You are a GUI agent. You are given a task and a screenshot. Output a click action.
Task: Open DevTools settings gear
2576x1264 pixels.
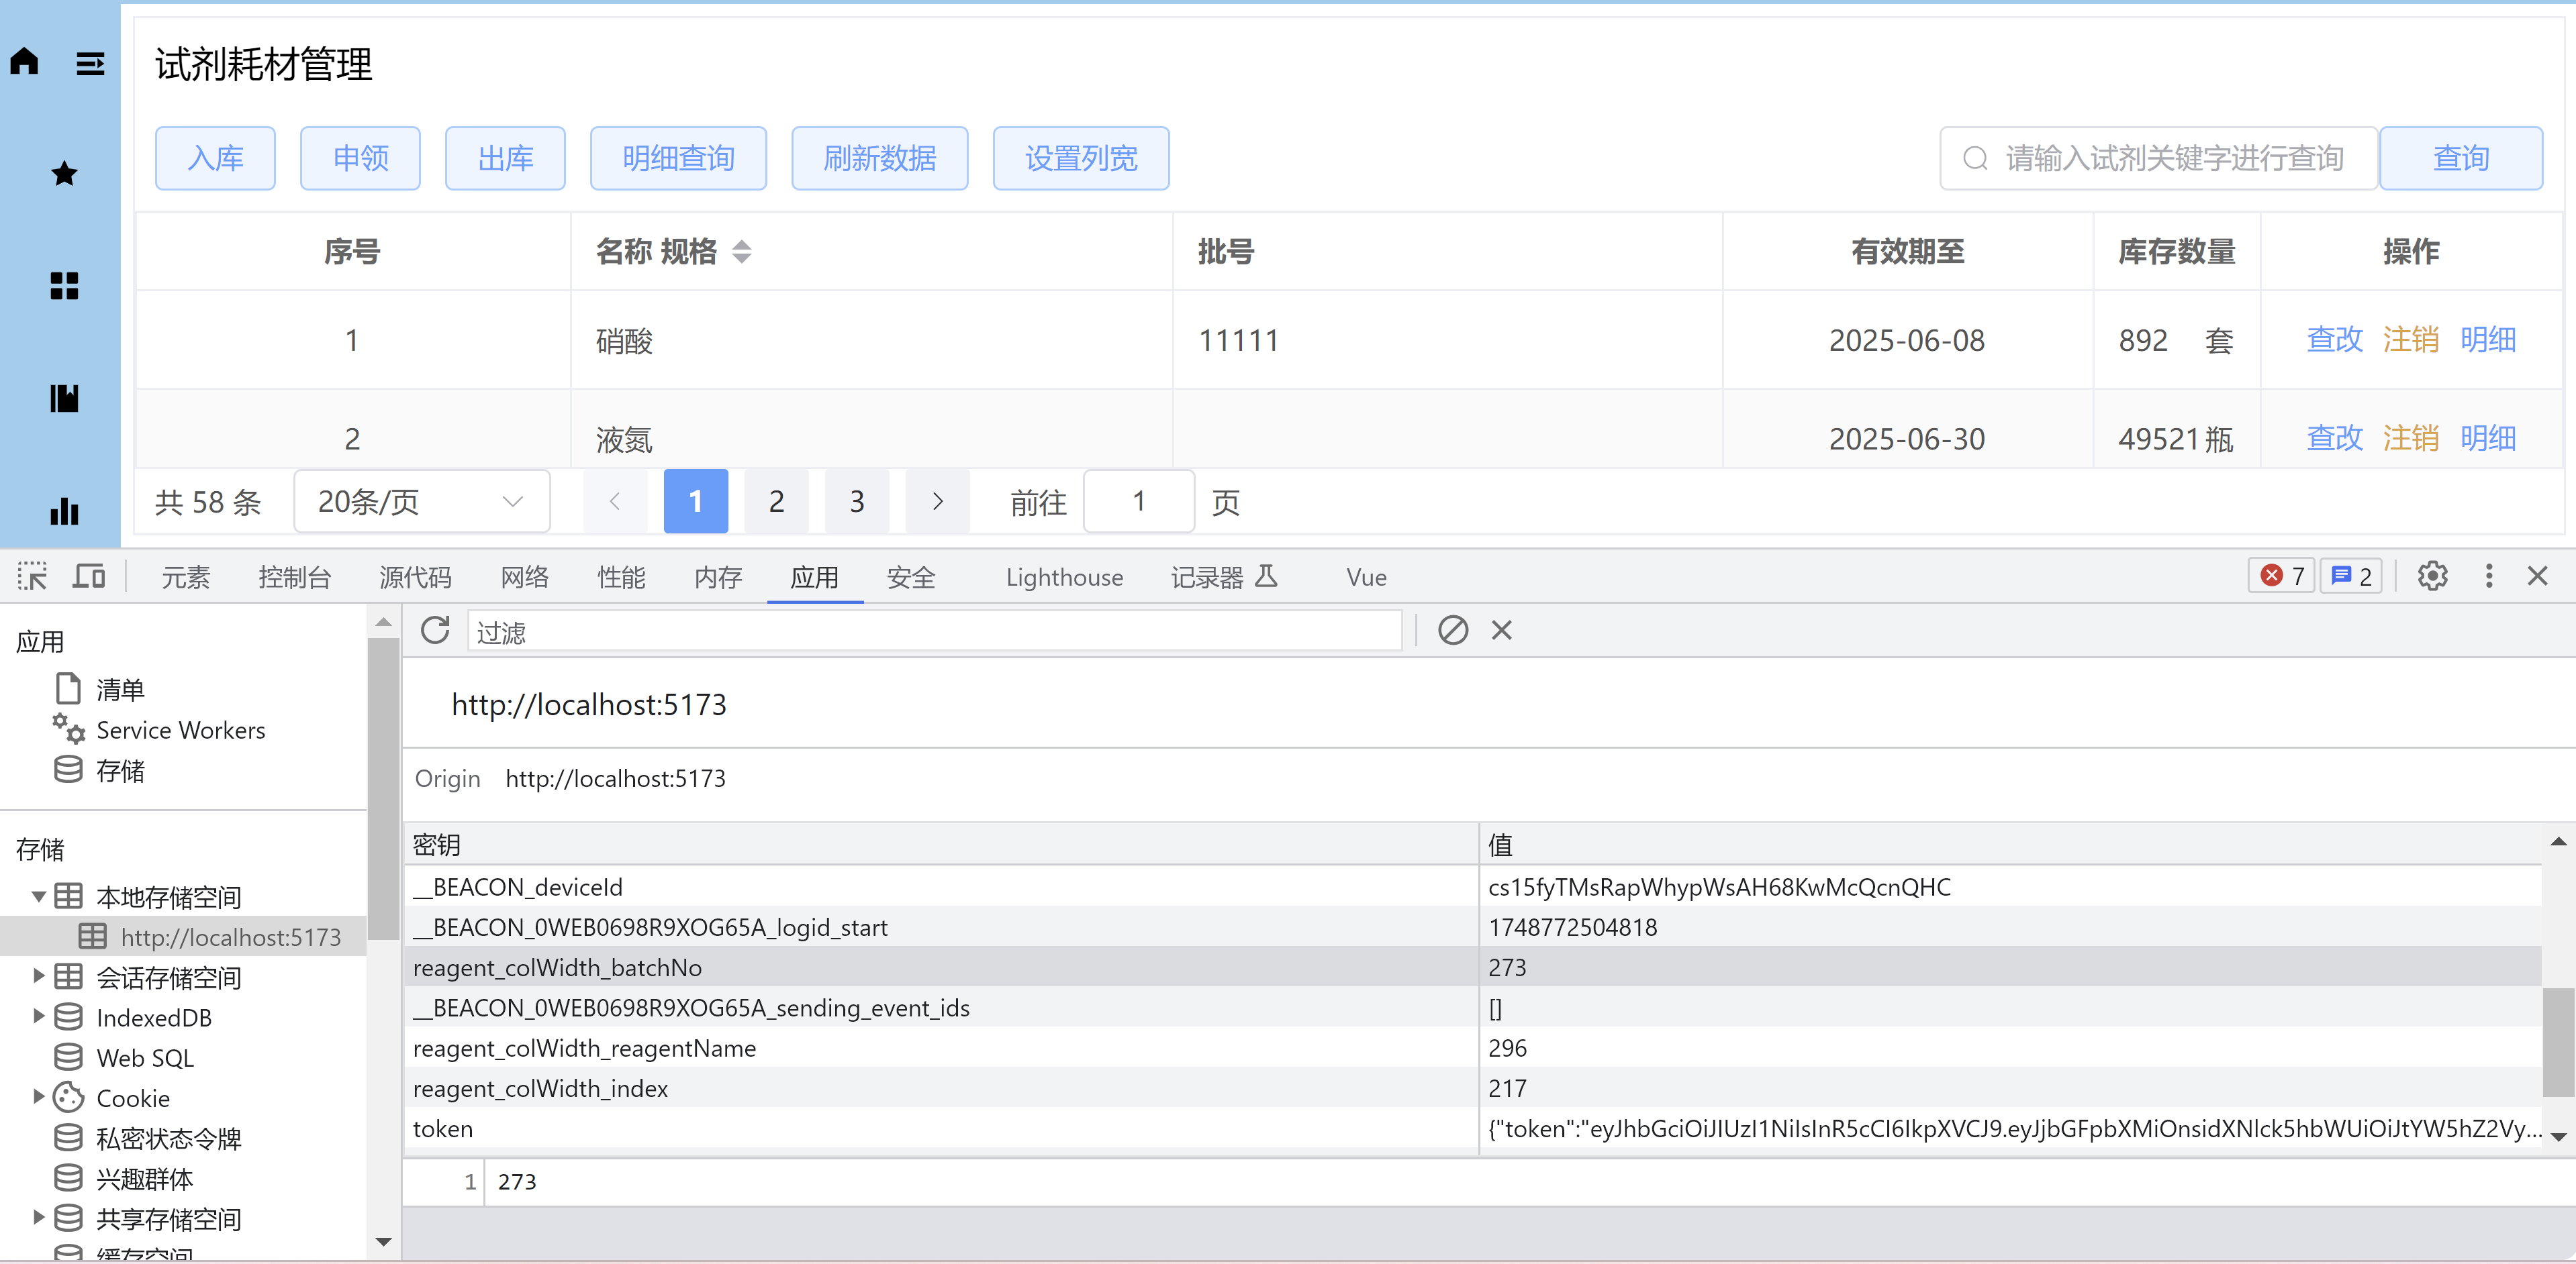(x=2432, y=576)
